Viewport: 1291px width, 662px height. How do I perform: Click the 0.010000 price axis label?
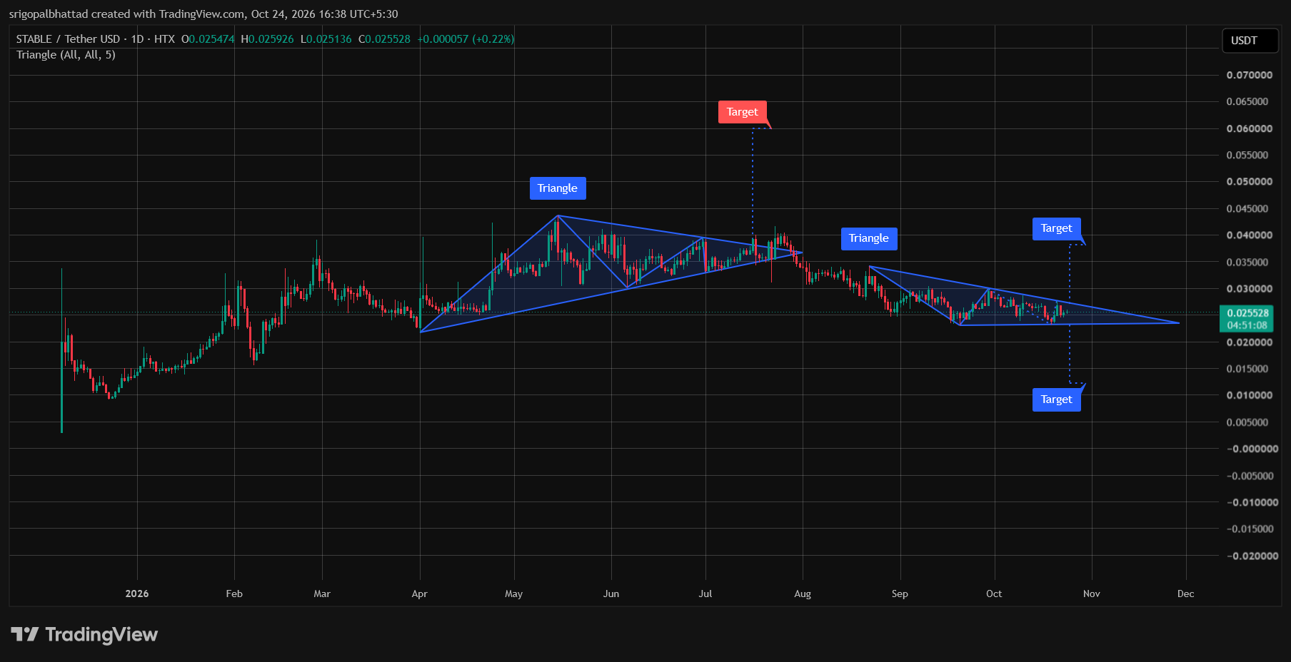(1249, 395)
